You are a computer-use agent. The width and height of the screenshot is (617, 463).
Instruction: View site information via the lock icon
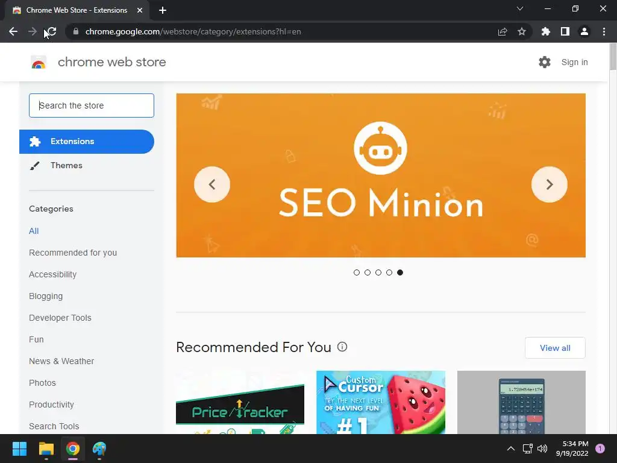76,31
